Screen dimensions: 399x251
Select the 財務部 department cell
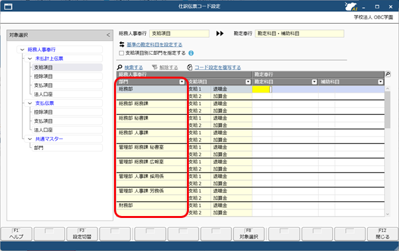tap(152, 205)
